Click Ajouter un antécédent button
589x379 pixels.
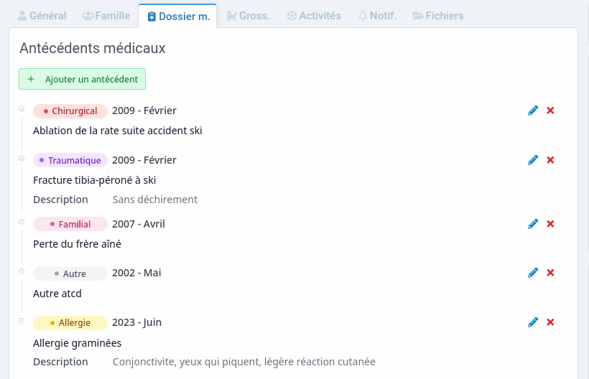(83, 79)
